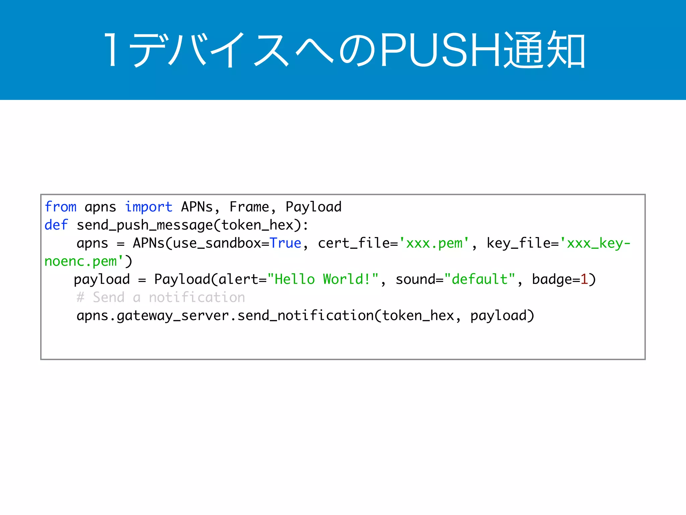Screen dimensions: 686x515
Task: Click 'use_sandbox=True' in the APNs call
Action: click(x=237, y=243)
